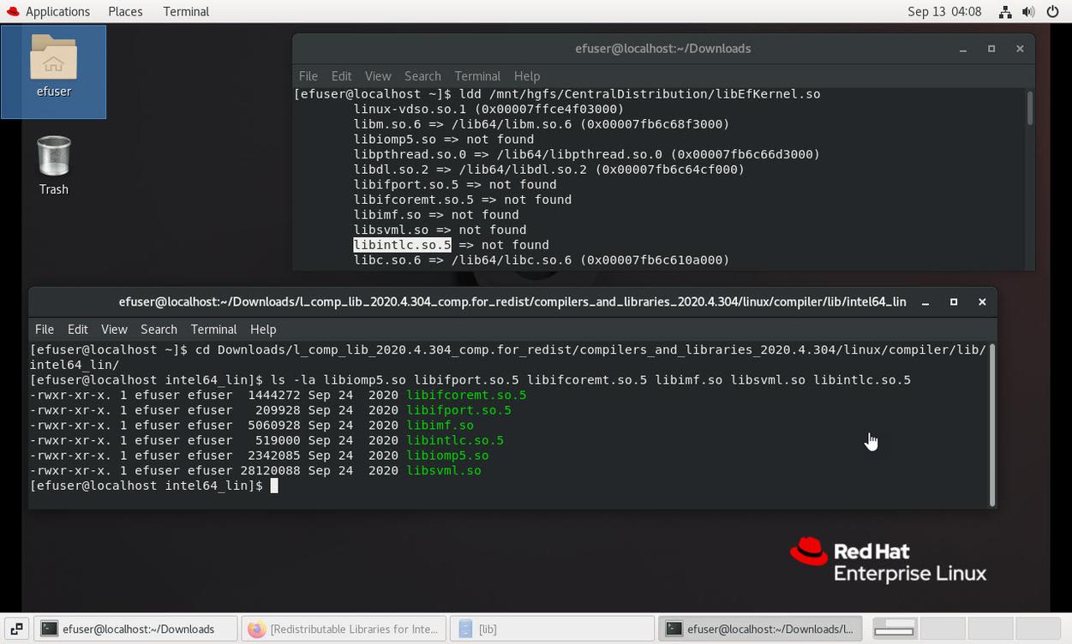
Task: Maximize the intel64_lin terminal window
Action: [954, 302]
